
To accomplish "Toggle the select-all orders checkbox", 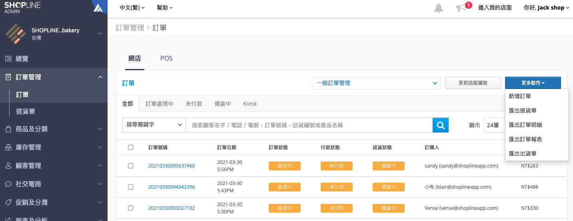I will pyautogui.click(x=130, y=147).
